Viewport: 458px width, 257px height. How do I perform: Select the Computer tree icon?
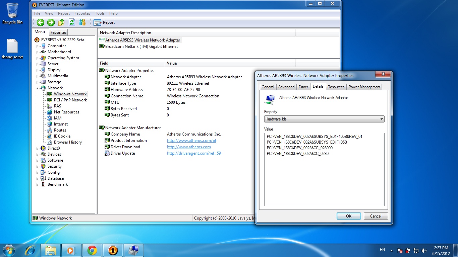43,46
